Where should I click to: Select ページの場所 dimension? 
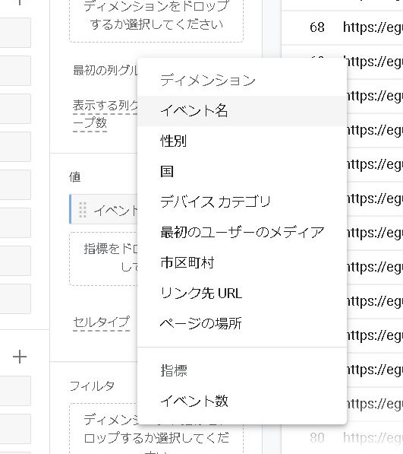[242, 324]
